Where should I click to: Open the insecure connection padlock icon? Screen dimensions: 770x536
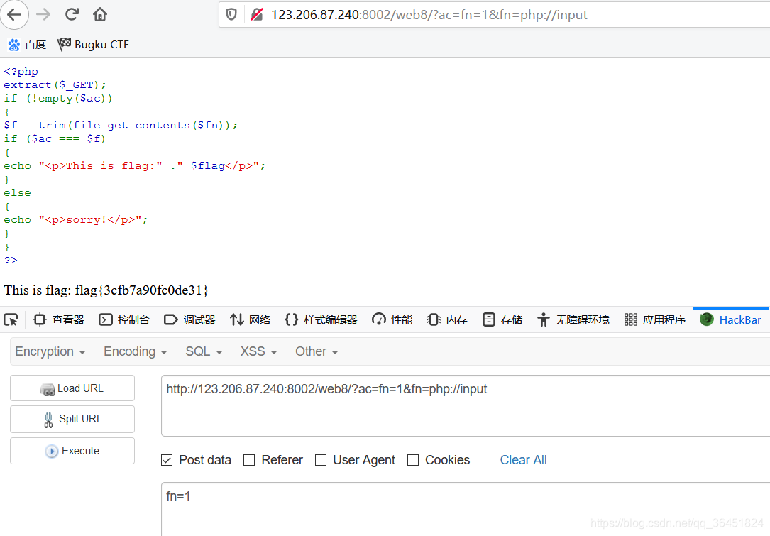click(256, 15)
